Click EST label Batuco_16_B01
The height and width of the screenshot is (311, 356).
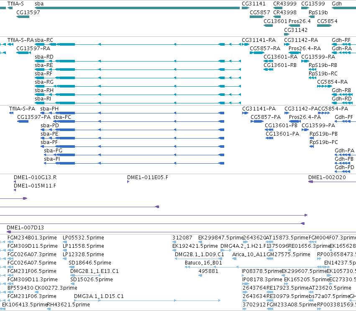(203, 263)
